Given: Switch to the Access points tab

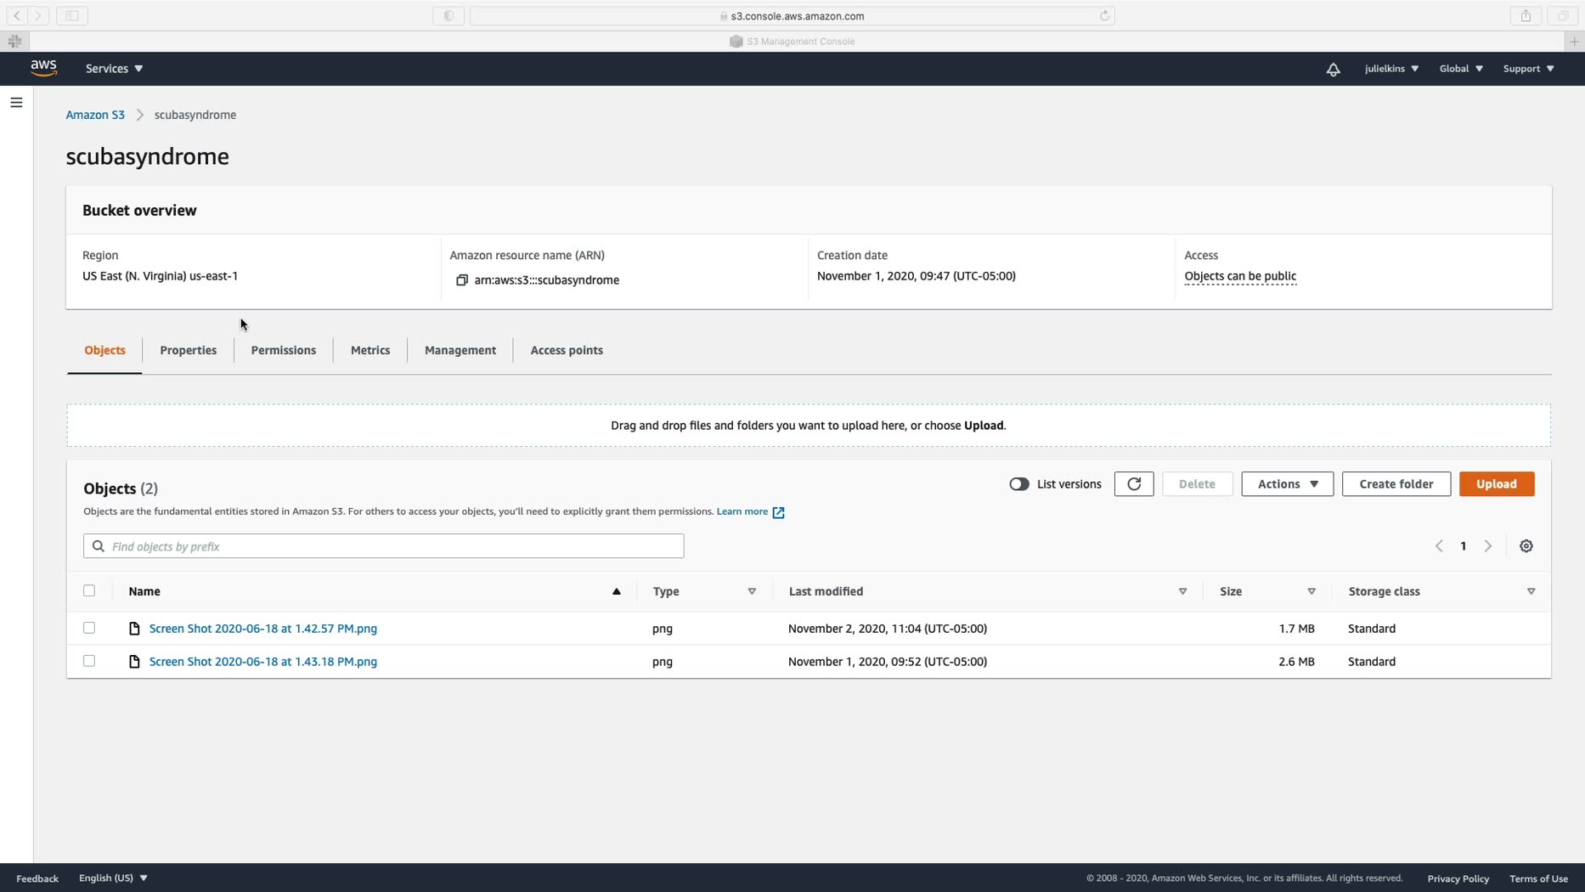Looking at the screenshot, I should click(567, 350).
